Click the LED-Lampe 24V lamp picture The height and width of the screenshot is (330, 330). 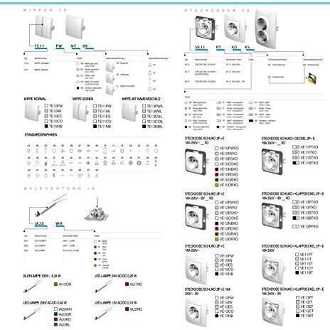(x=105, y=286)
